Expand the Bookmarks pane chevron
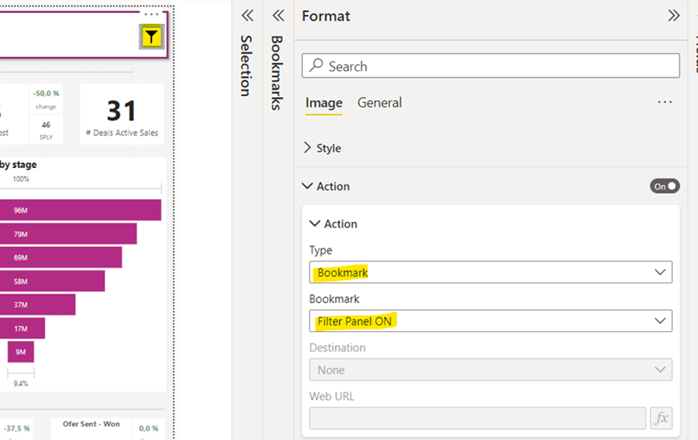The height and width of the screenshot is (440, 698). point(278,16)
